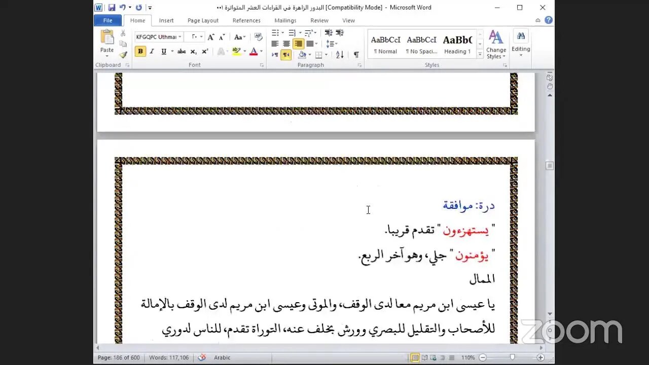Open the Font dialog launcher
This screenshot has width=649, height=365.
tap(262, 65)
